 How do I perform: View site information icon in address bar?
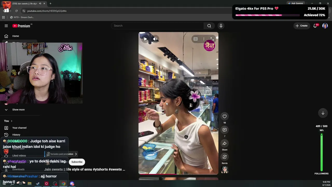[x=24, y=11]
